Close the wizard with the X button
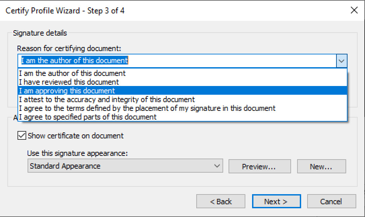 354,10
